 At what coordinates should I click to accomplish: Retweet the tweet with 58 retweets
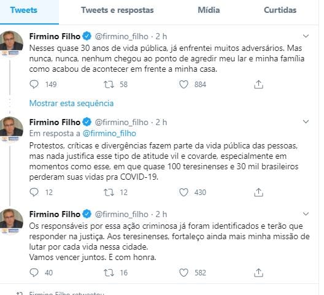click(109, 85)
